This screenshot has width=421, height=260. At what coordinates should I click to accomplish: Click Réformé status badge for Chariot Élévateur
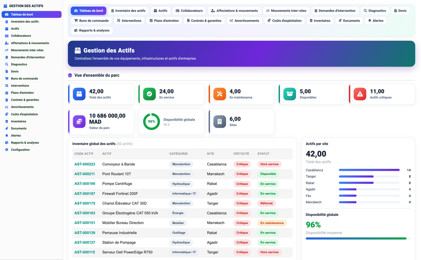point(267,203)
